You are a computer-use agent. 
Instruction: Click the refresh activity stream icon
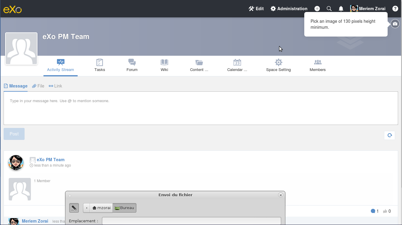[390, 135]
